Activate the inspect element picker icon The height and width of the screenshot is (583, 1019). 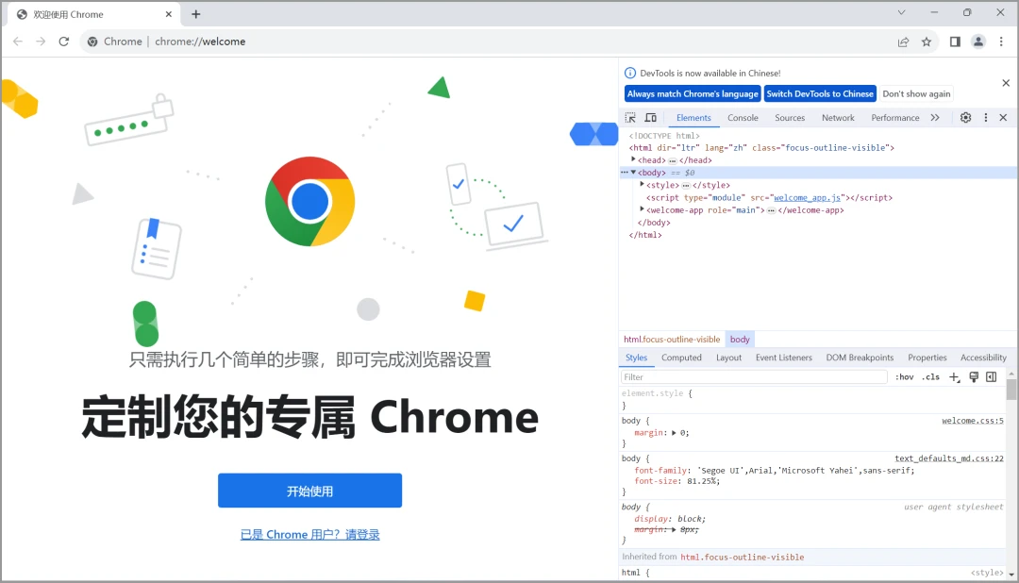point(630,118)
